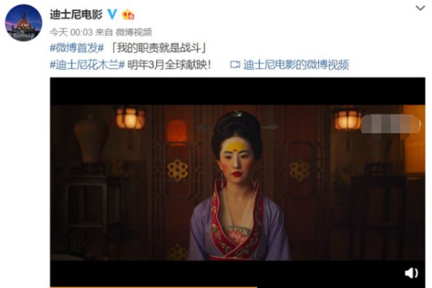Click the orange crown membership badge
The height and width of the screenshot is (288, 432).
click(x=128, y=14)
